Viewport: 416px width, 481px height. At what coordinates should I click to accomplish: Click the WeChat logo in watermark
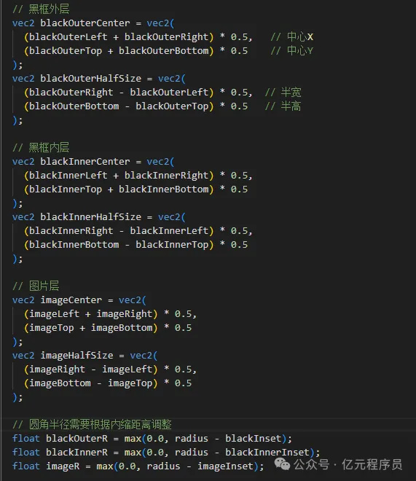coord(282,464)
